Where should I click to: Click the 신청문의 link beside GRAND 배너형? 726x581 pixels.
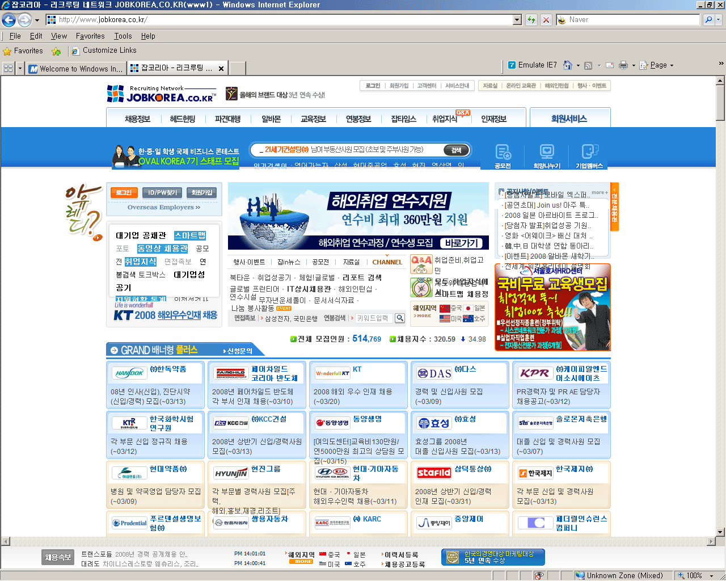click(x=239, y=351)
